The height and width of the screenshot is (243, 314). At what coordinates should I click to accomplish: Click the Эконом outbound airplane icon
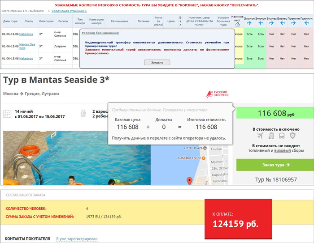coord(249,23)
